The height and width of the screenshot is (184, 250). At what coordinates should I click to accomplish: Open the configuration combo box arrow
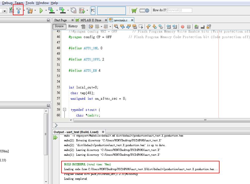pos(5,11)
